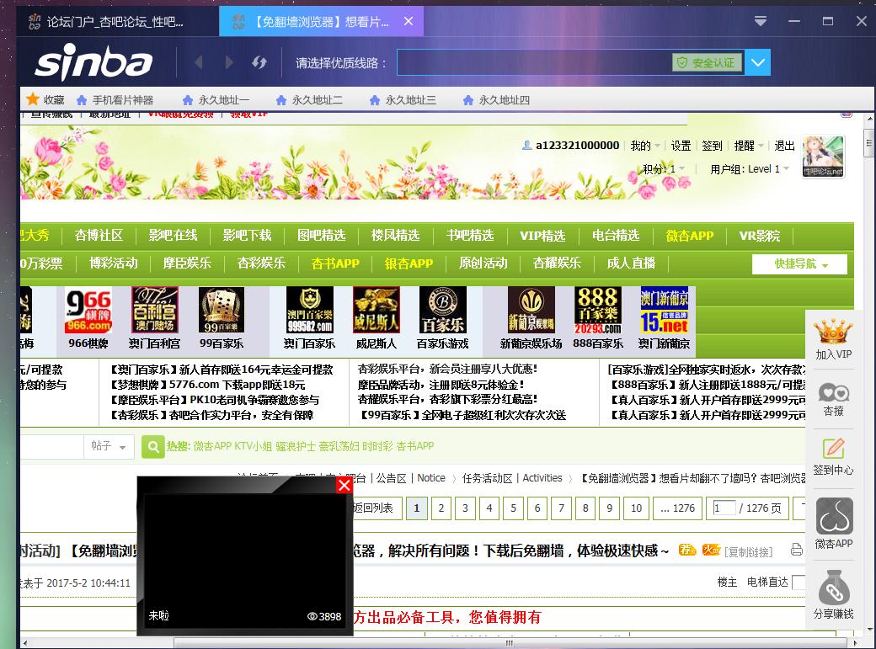This screenshot has width=876, height=649.
Task: Open 杏书APP in the second navigation row
Action: (335, 263)
